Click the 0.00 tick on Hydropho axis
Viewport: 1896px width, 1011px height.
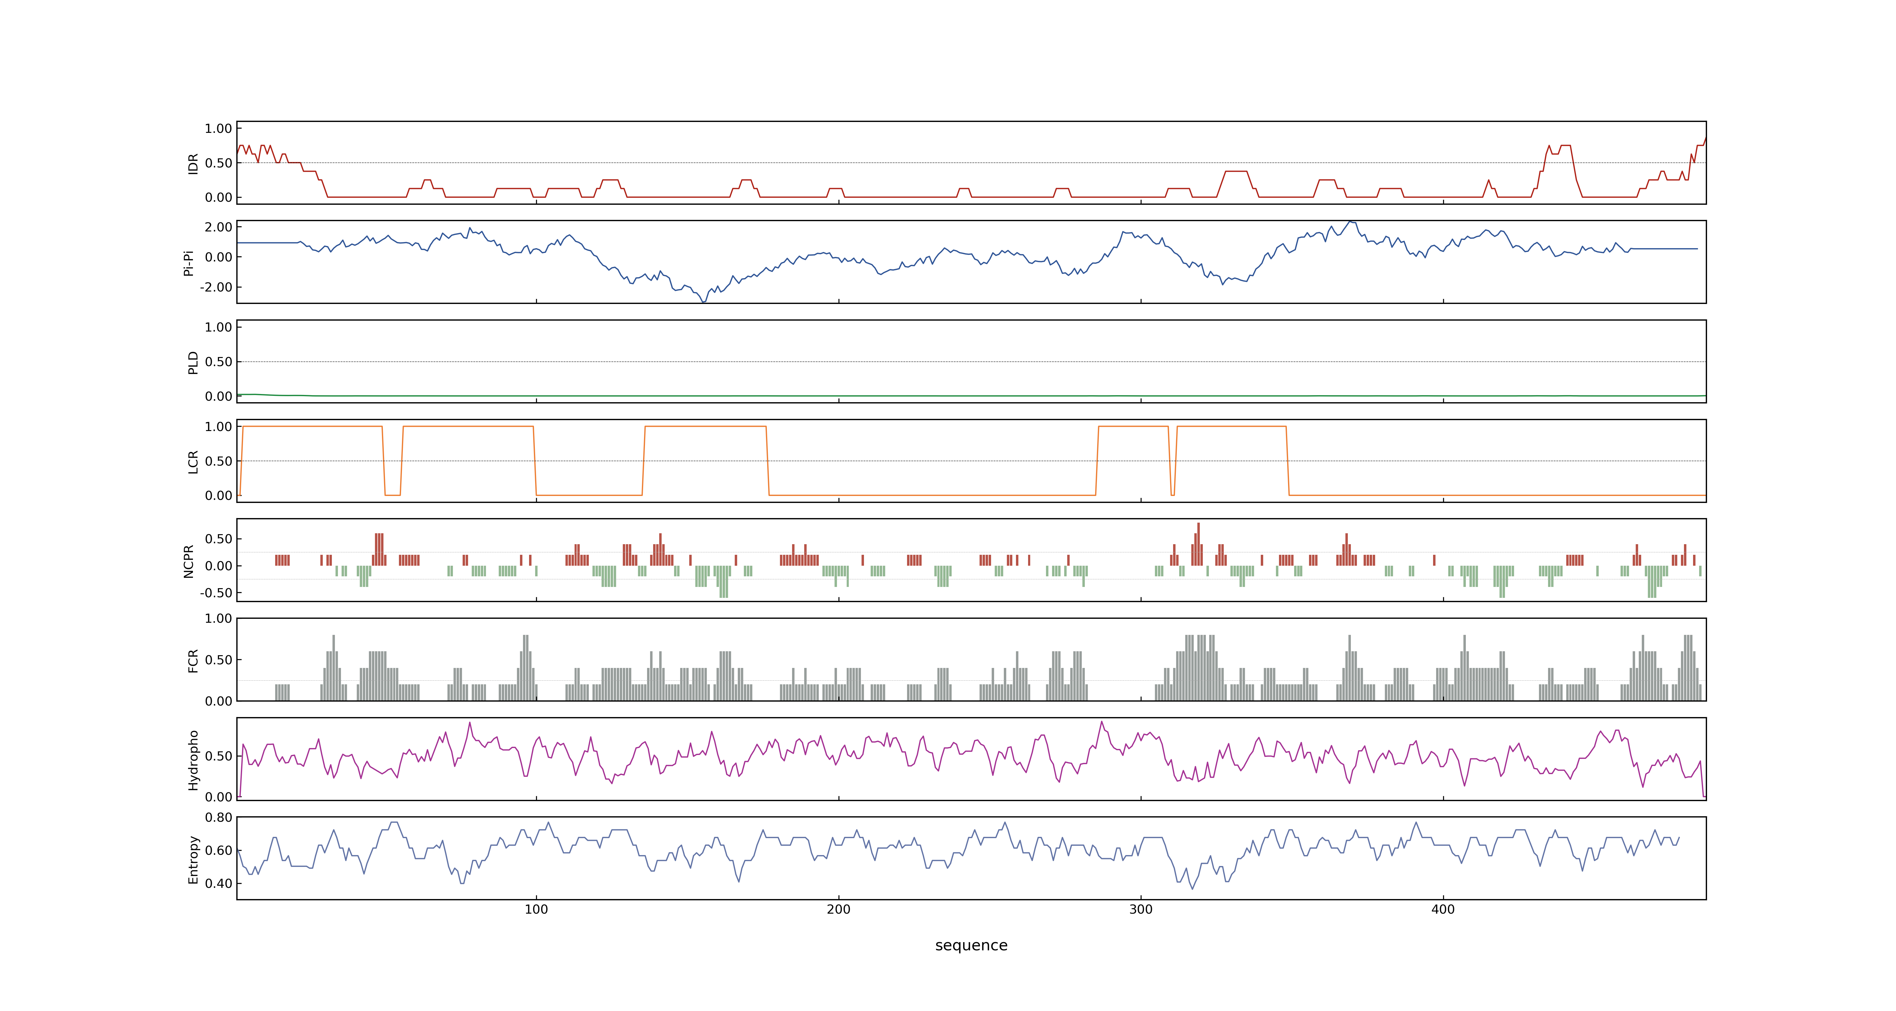coord(219,797)
